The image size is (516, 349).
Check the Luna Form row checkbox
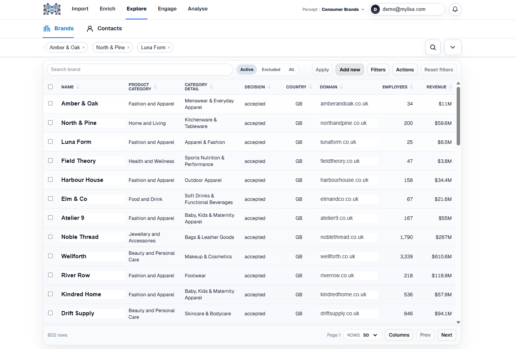(50, 142)
